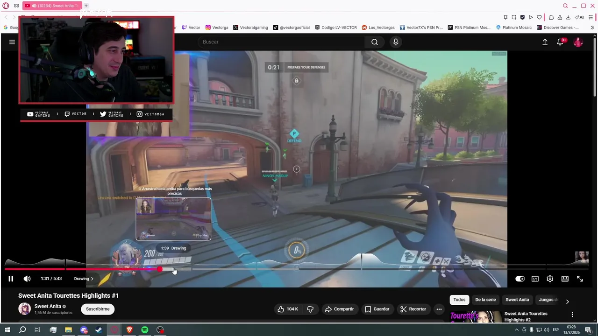Open Codigo LV-VECTOR bookmark
This screenshot has height=336, width=598.
point(336,28)
